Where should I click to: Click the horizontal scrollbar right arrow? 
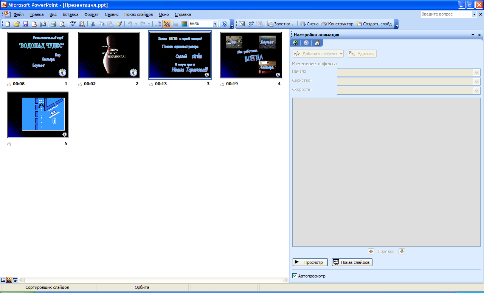[x=286, y=280]
